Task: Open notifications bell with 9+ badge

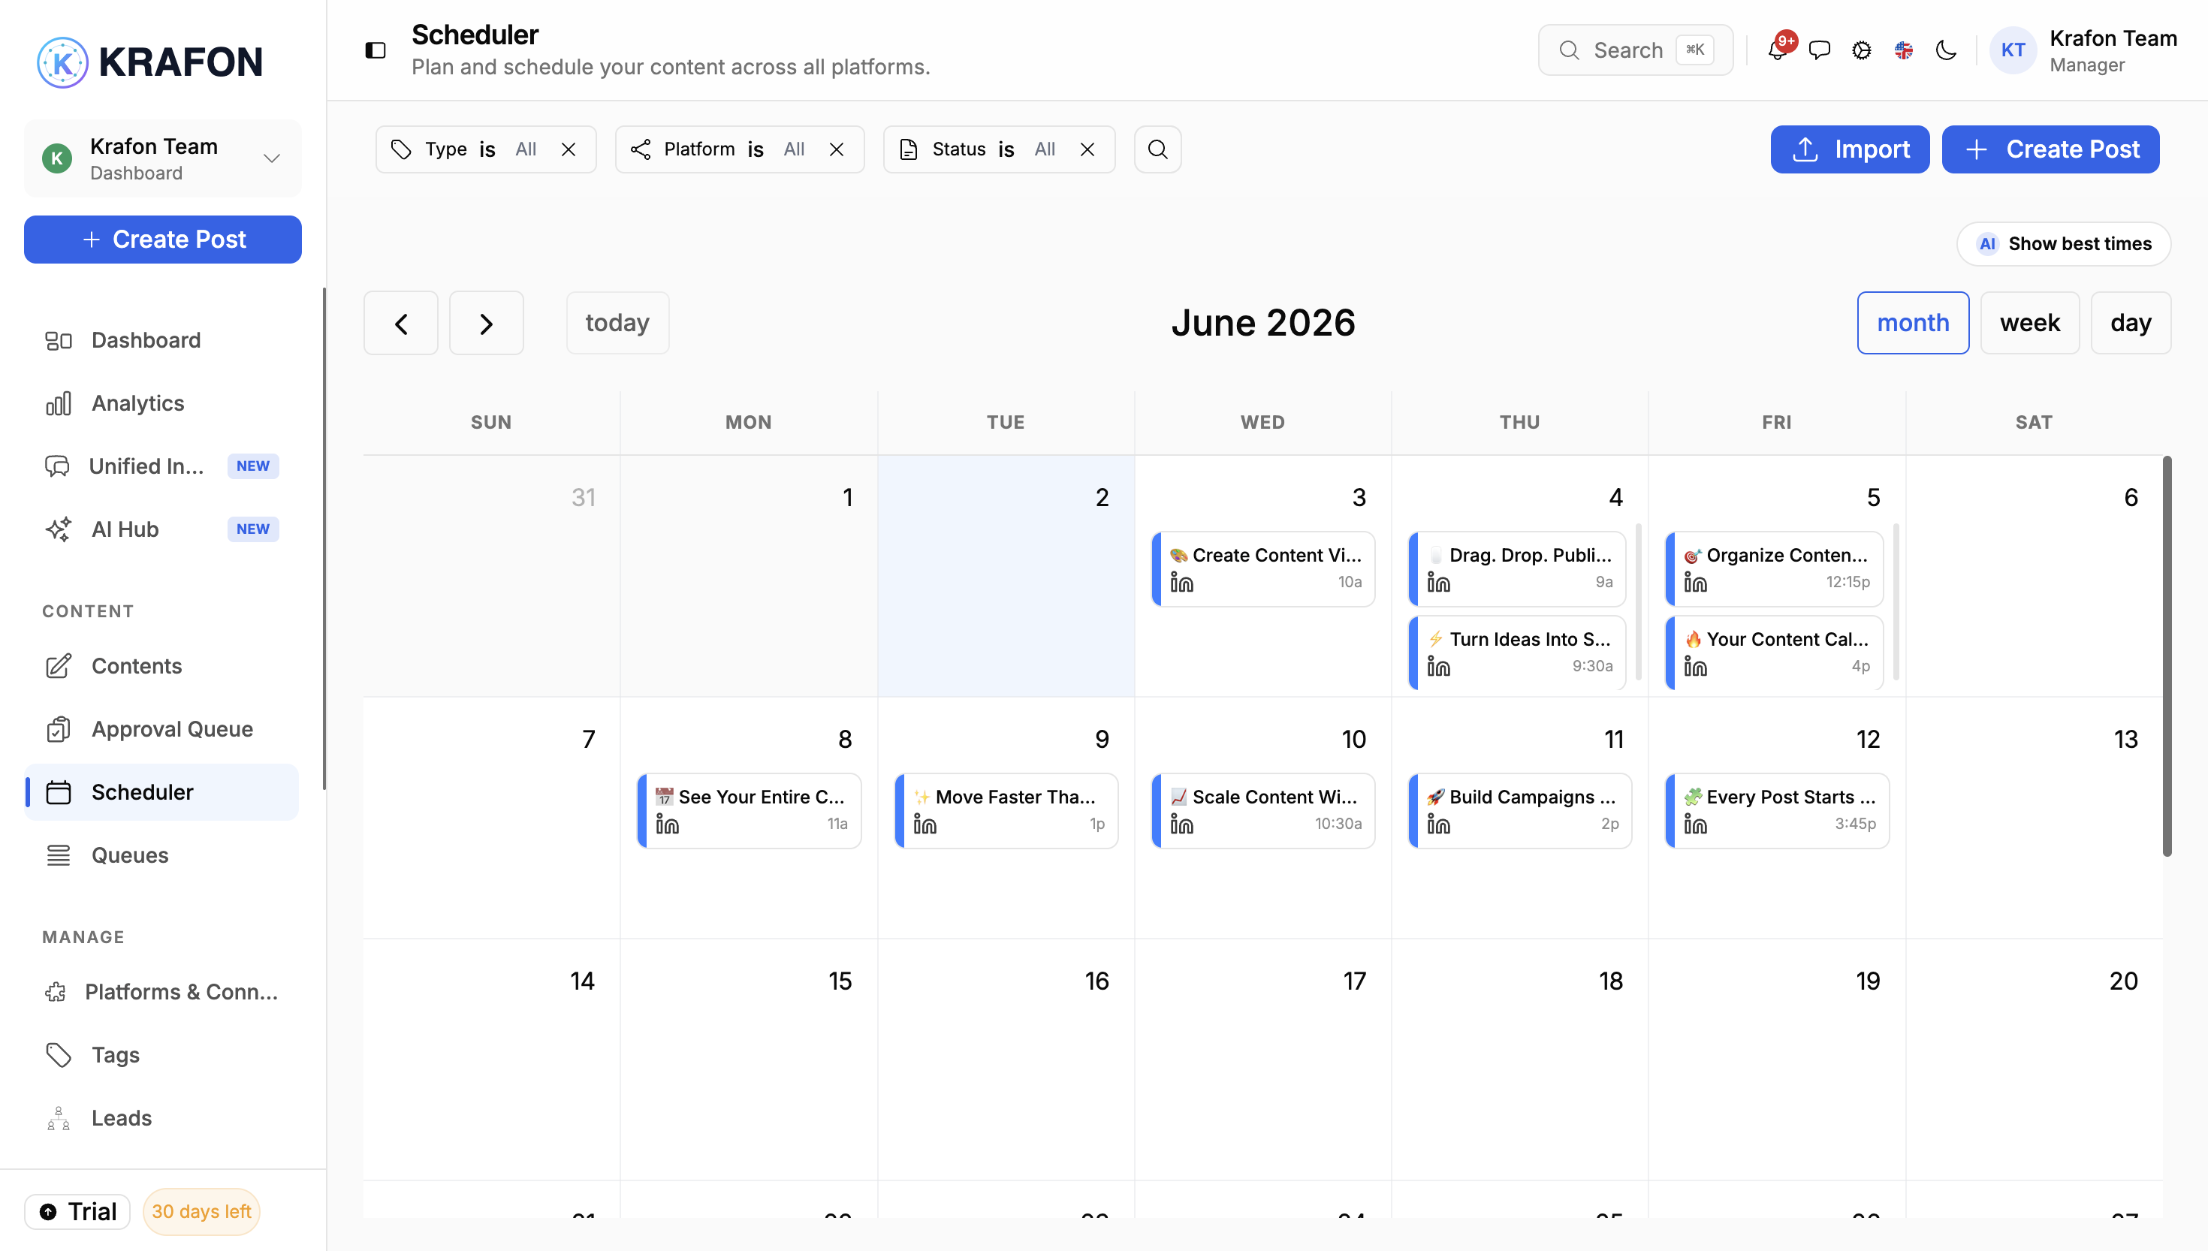Action: (1778, 50)
